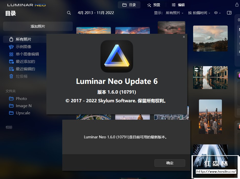The height and width of the screenshot is (179, 240).
Task: Click the 4月 2013 - 11月 2022 date range
Action: click(96, 13)
